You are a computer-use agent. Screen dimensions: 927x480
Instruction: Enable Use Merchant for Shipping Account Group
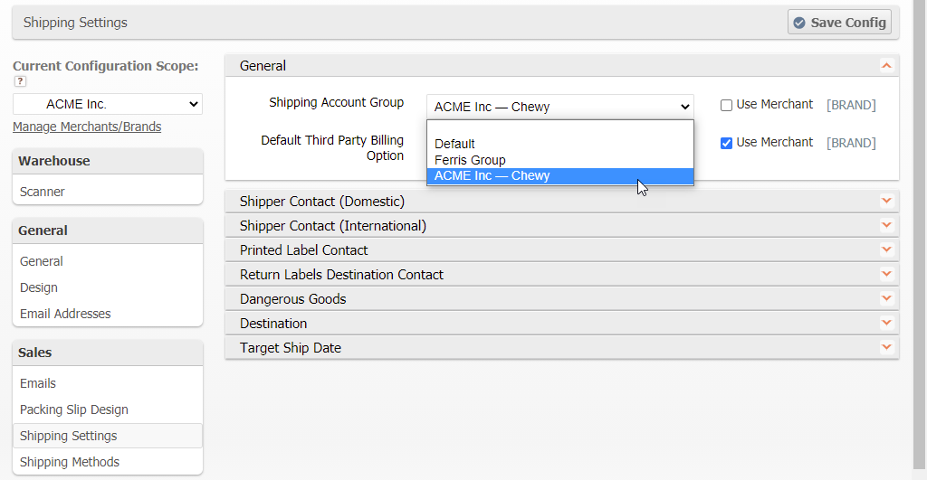[726, 105]
